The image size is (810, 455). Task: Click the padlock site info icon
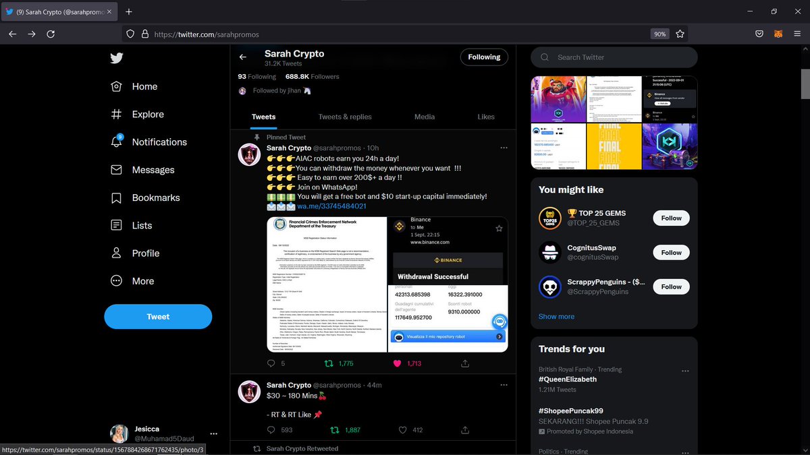(x=144, y=34)
